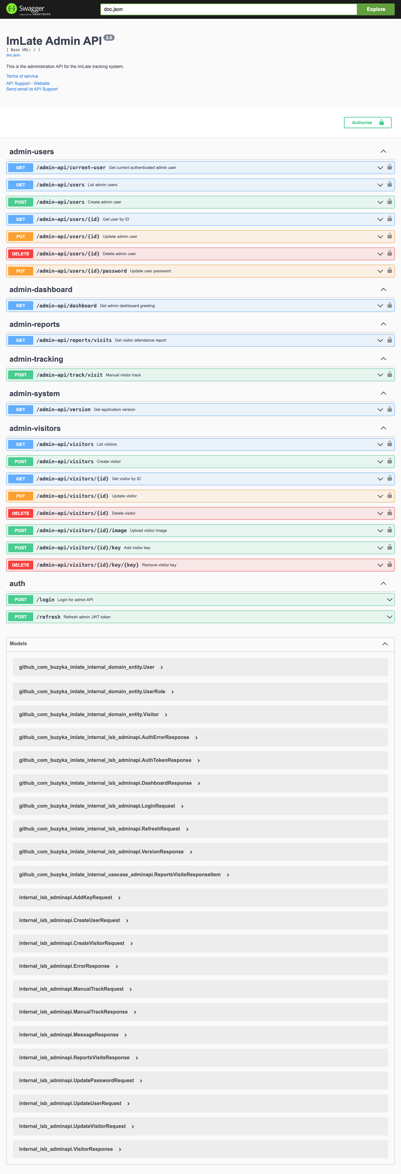Click lock icon on DELETE /admin-api/users/{id} row
401x1174 pixels.
click(x=390, y=254)
